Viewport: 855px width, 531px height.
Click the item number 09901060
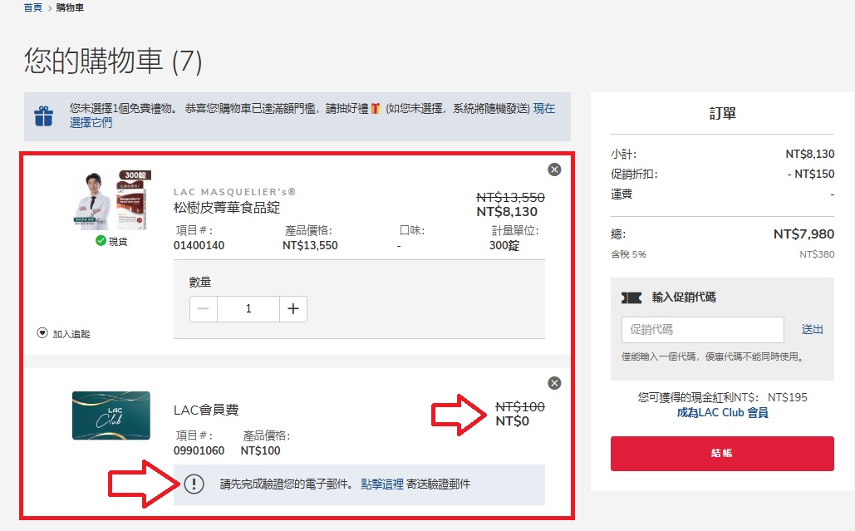click(199, 450)
